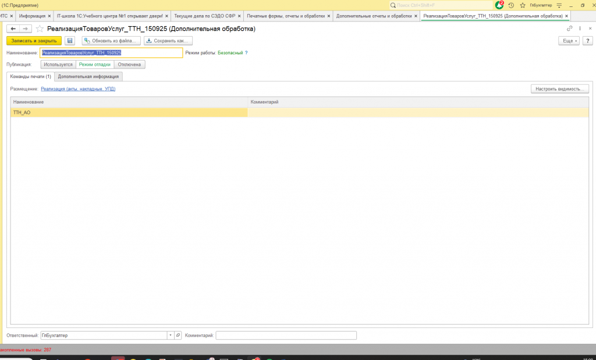Close Дополнительные отчеты и обработки tab
This screenshot has width=596, height=360.
(x=416, y=16)
